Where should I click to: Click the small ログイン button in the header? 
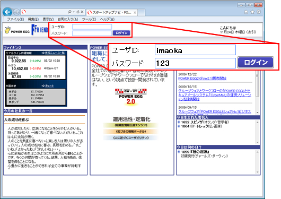[x=121, y=33]
